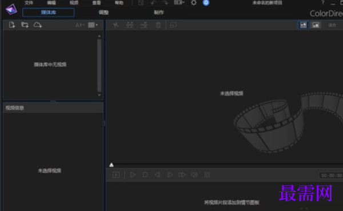Open the 编辑 menu
This screenshot has width=343, height=211.
click(x=51, y=3)
